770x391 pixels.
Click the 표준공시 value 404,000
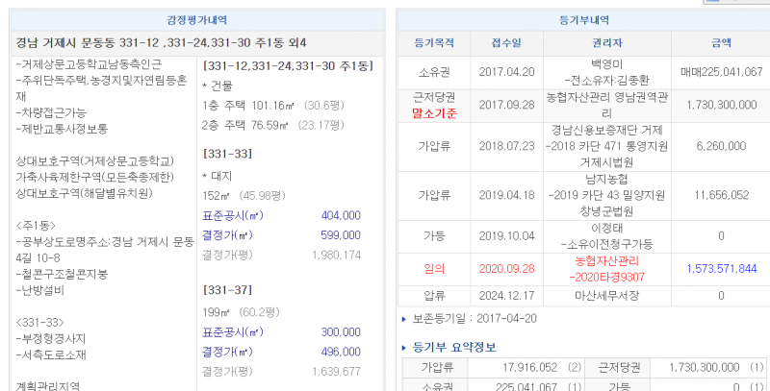(x=342, y=216)
